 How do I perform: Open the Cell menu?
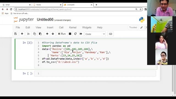[x=61, y=28]
